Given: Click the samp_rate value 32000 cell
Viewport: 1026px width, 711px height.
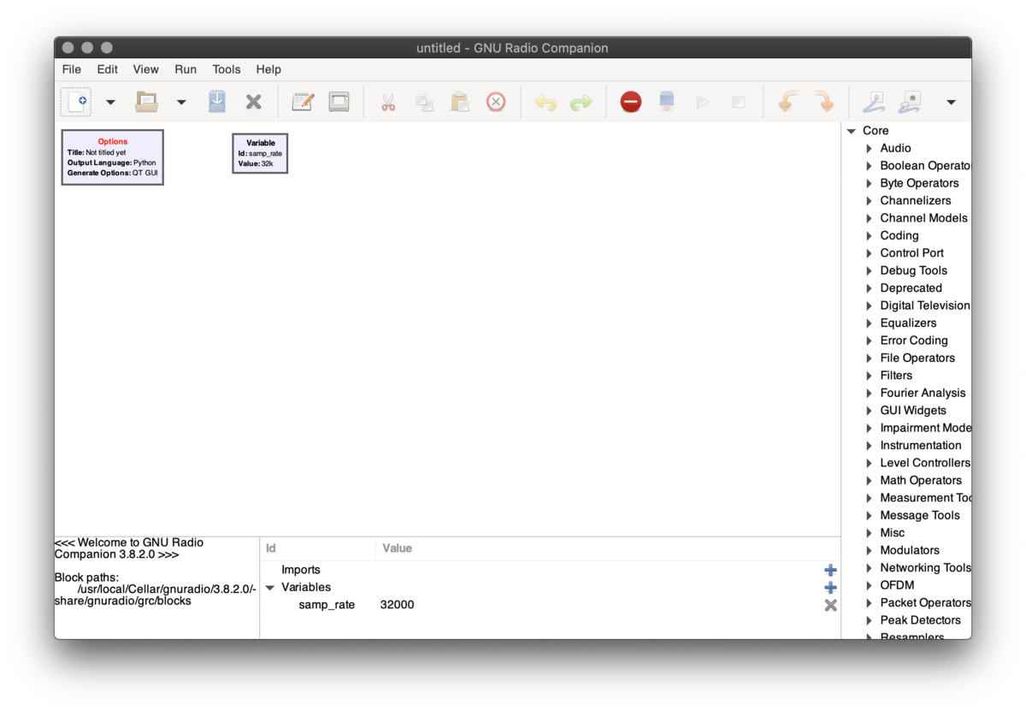Looking at the screenshot, I should click(x=398, y=605).
